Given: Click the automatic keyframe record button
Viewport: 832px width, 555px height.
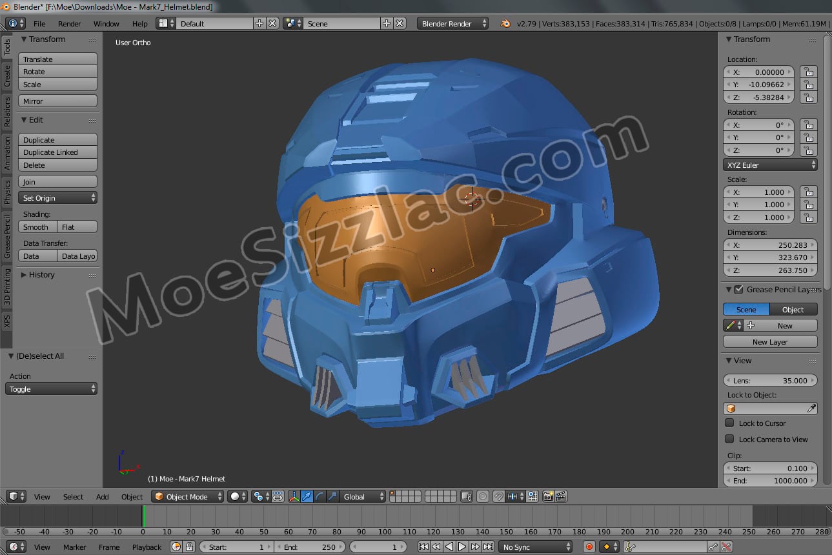Looking at the screenshot, I should pos(589,547).
